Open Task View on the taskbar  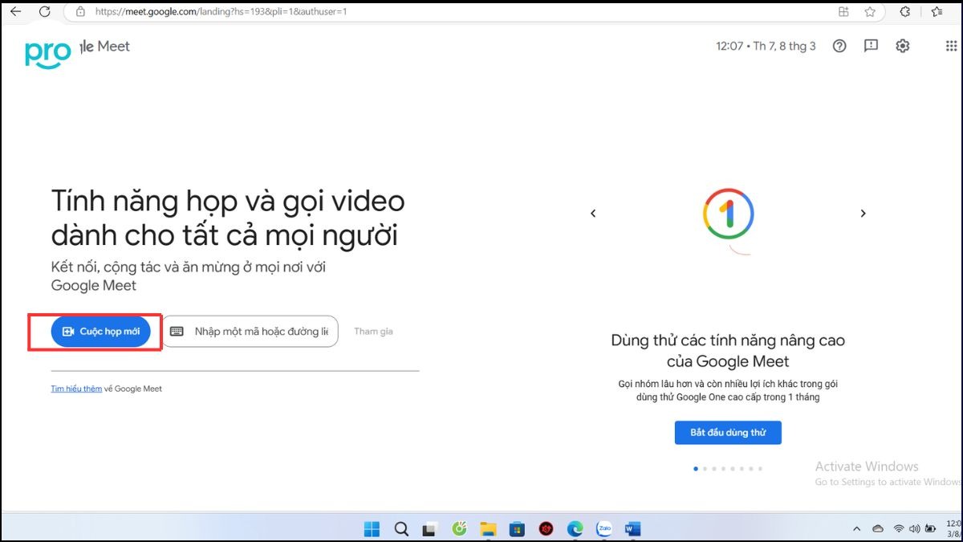click(x=430, y=528)
